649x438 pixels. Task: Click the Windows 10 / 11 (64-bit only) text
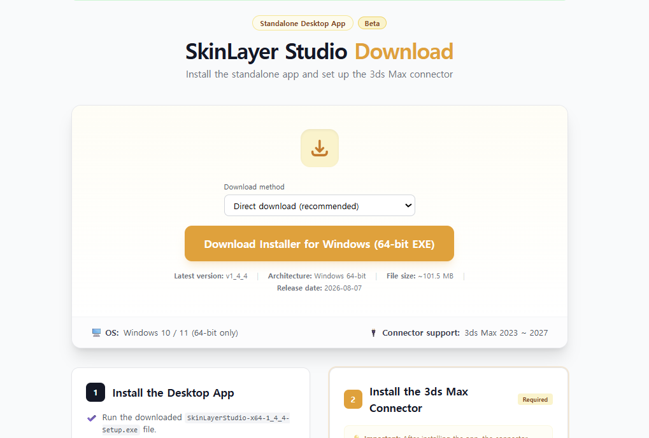180,333
